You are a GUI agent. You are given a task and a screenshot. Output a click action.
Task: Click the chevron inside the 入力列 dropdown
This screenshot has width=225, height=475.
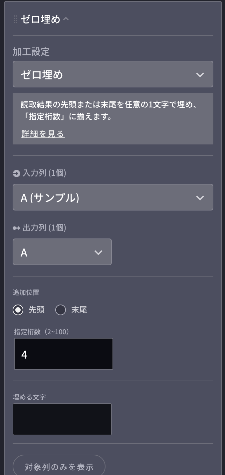point(200,197)
